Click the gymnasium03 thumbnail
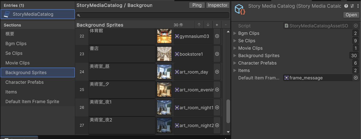This screenshot has width=361, height=139. (x=164, y=36)
